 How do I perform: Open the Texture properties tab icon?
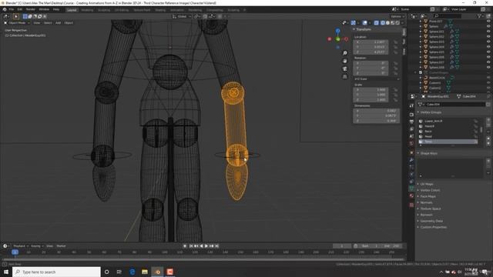point(411,205)
